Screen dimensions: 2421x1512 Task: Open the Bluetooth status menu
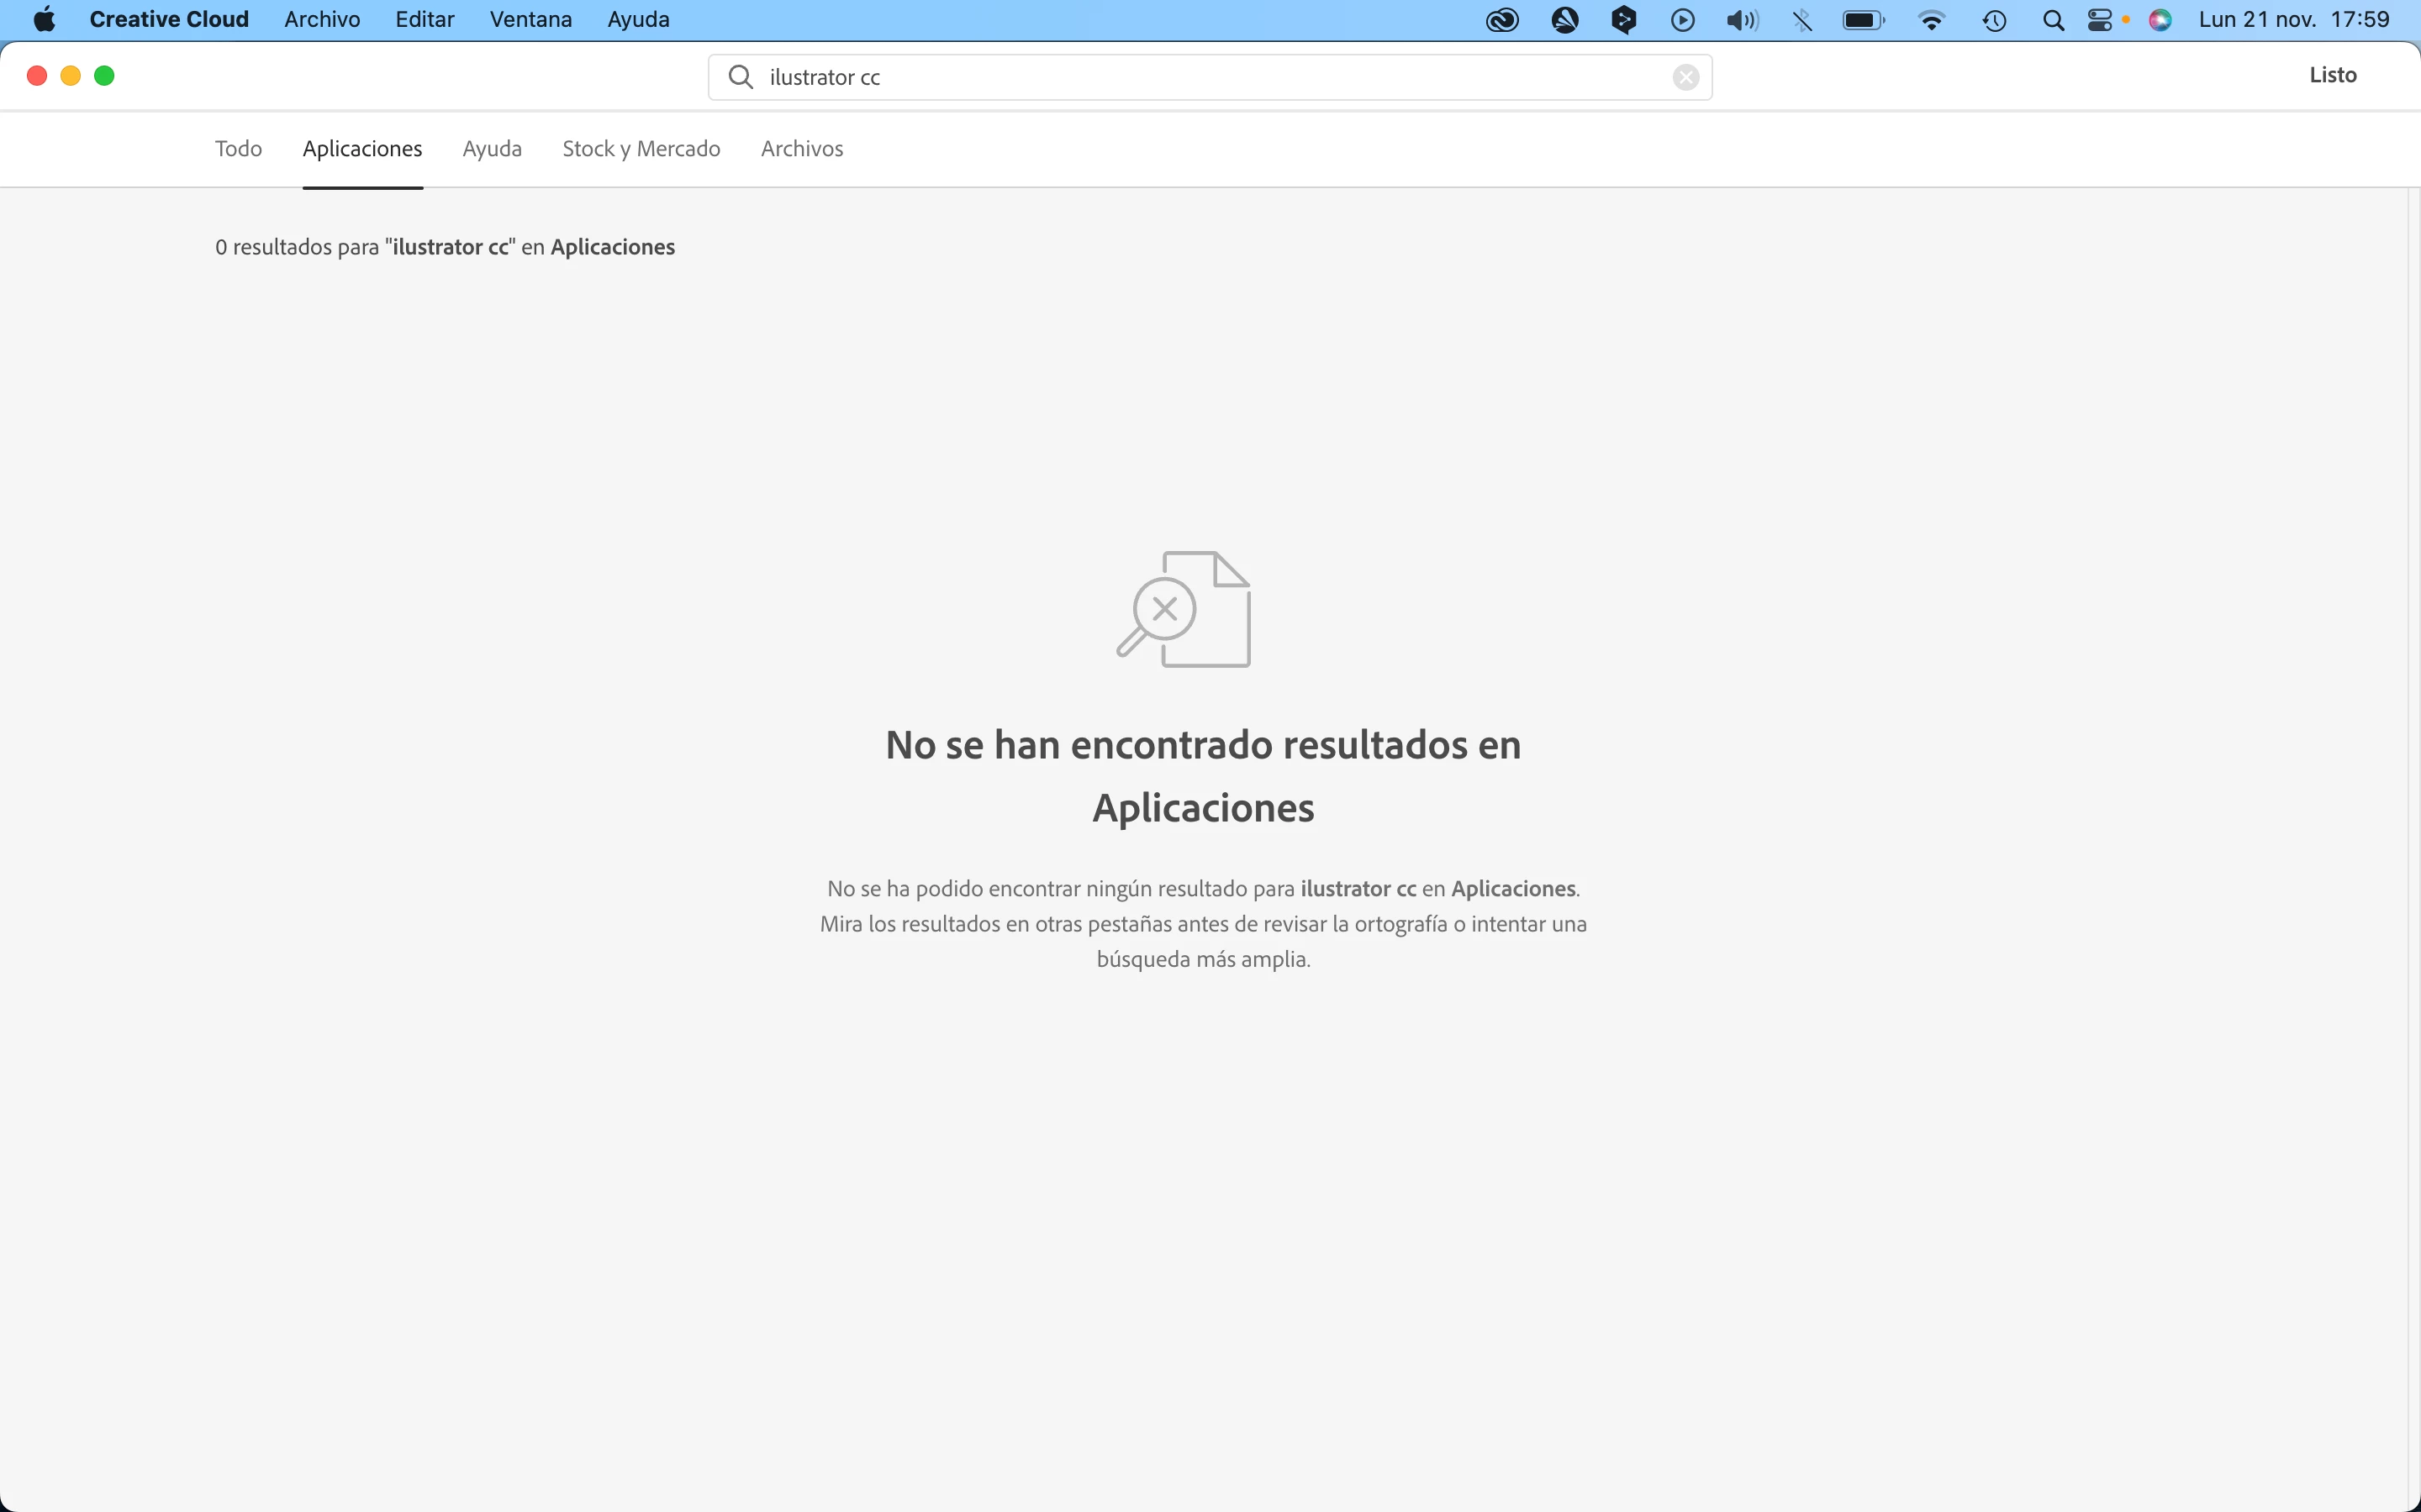pos(1801,20)
